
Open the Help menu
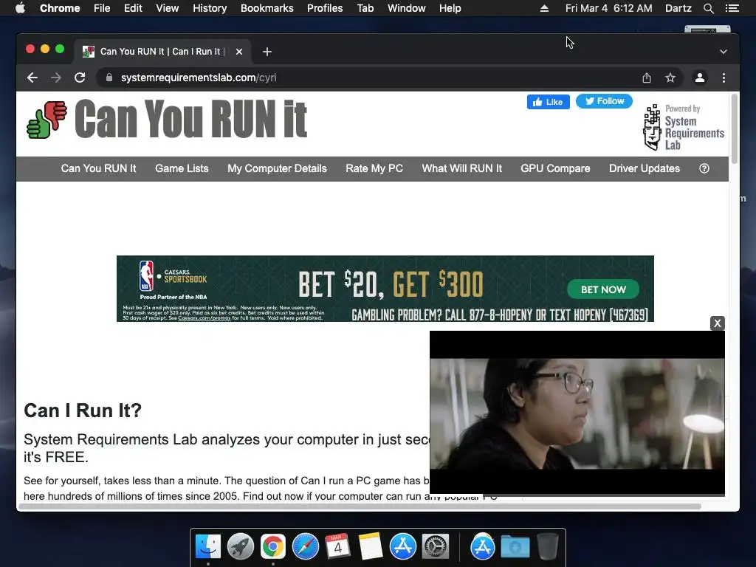pos(450,8)
